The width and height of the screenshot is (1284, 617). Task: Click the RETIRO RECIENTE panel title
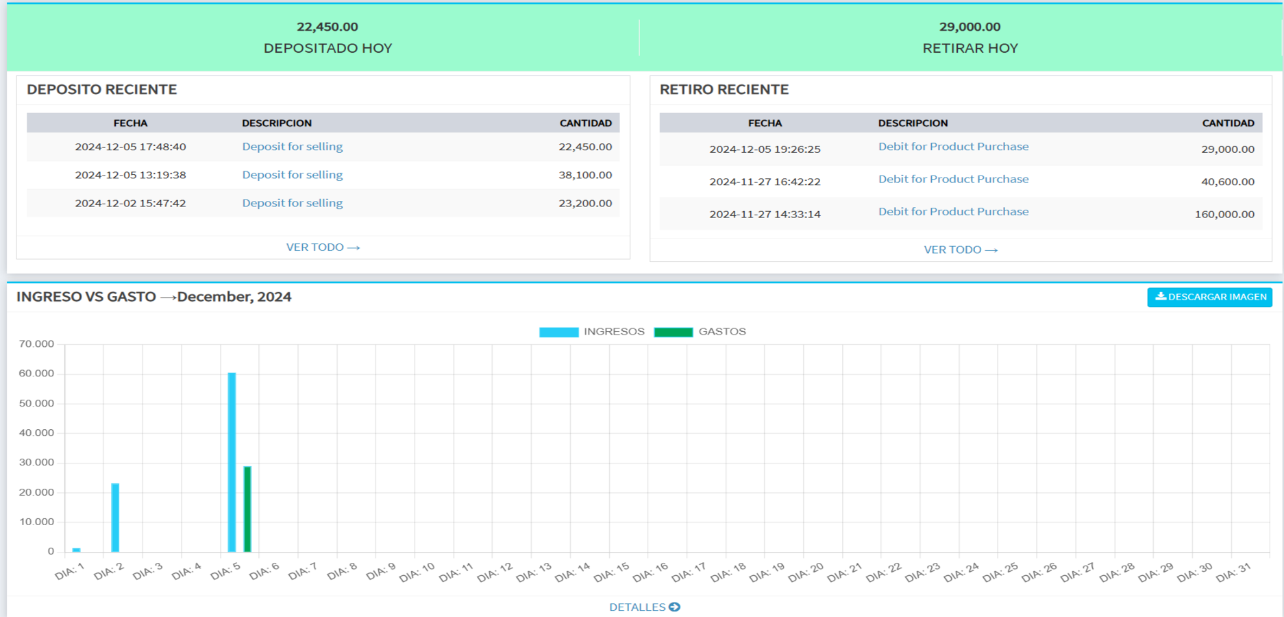click(x=724, y=89)
